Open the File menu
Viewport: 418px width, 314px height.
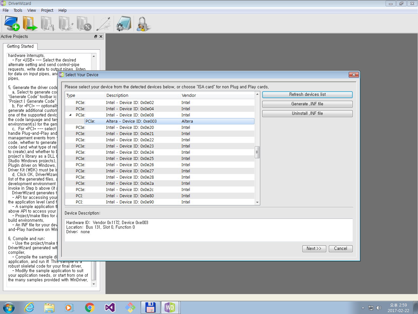tap(5, 10)
